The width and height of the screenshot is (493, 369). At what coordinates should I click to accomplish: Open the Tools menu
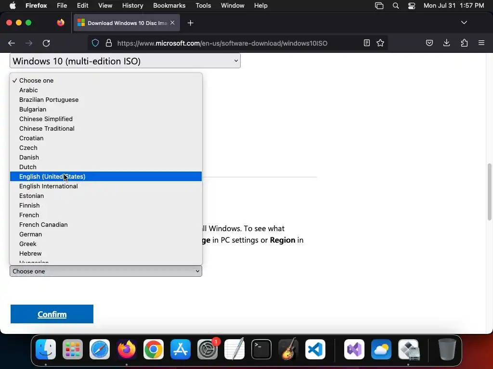tap(203, 5)
